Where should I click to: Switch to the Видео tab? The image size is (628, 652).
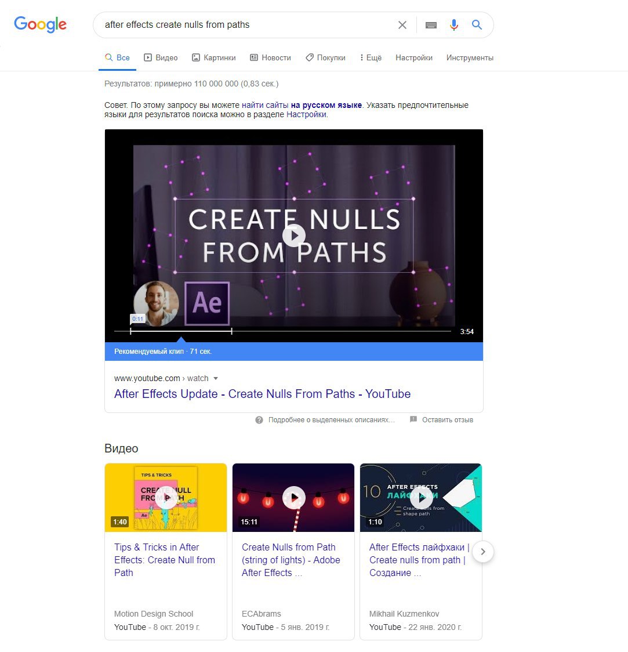pos(161,58)
